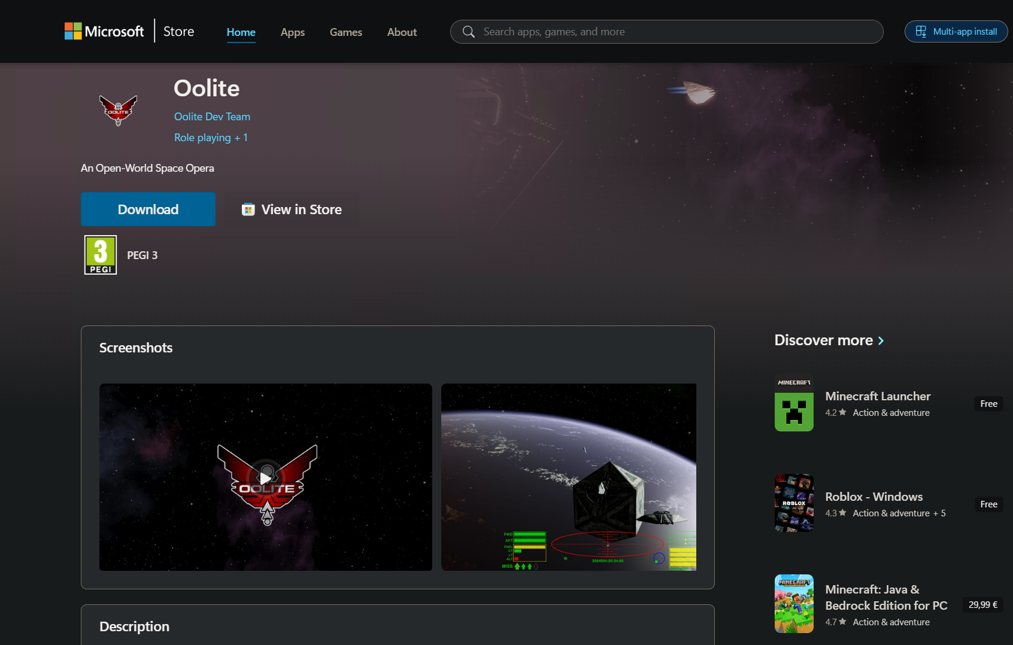Click the PEGI 3 rating badge
The height and width of the screenshot is (645, 1013).
(101, 255)
